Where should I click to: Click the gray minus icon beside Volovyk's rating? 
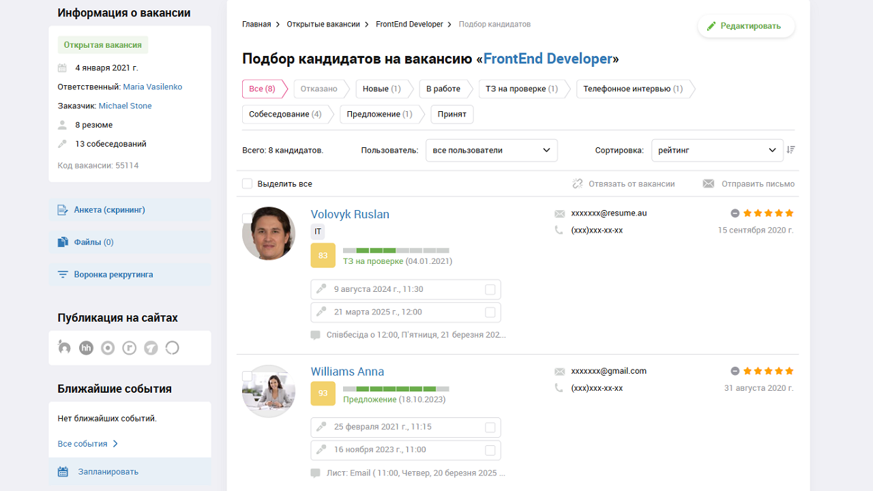click(735, 213)
